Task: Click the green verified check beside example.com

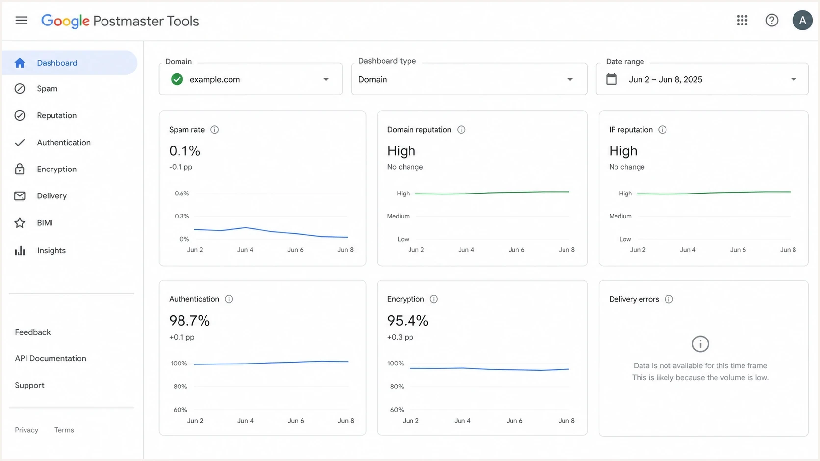Action: pyautogui.click(x=177, y=79)
